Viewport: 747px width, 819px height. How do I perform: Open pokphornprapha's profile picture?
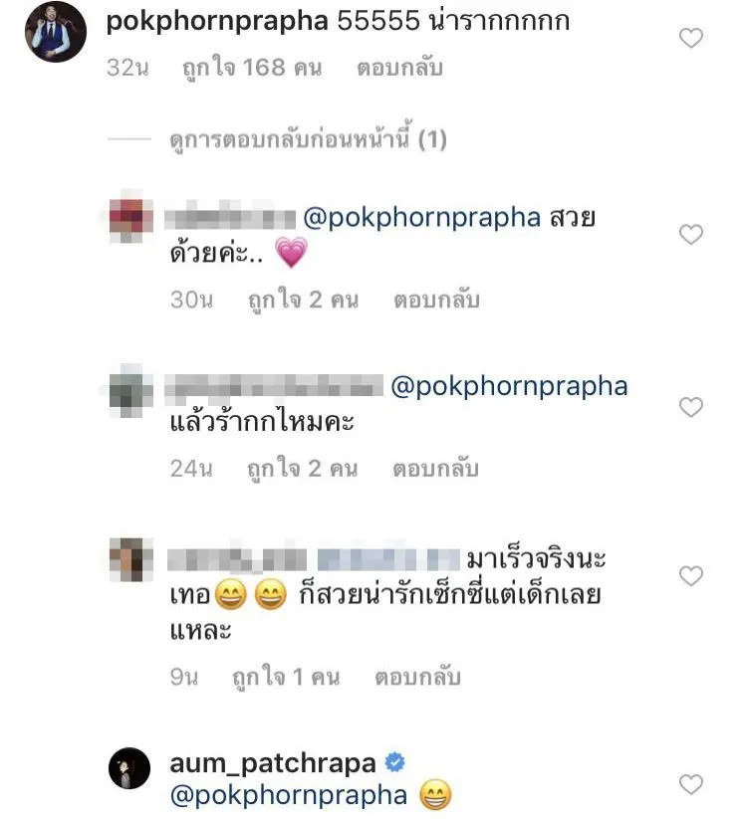click(56, 31)
